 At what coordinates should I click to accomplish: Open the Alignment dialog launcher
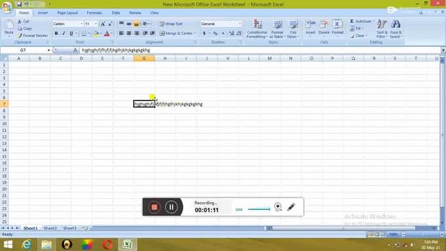click(x=195, y=42)
